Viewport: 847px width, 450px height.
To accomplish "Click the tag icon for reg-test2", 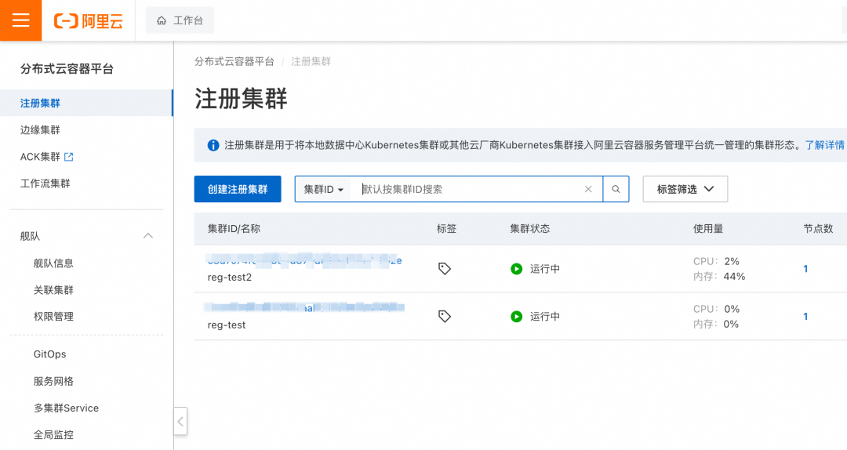I will click(x=444, y=268).
